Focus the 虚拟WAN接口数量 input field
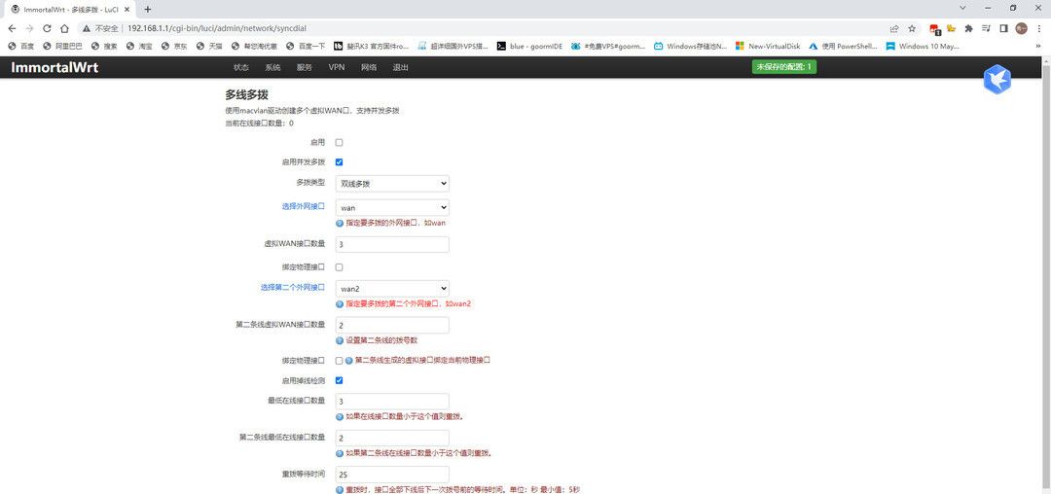 (x=392, y=244)
